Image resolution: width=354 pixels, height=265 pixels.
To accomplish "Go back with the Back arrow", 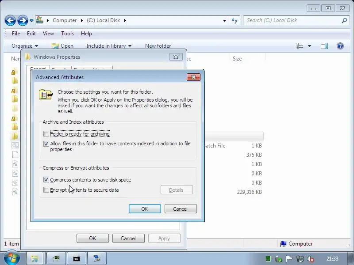I will 10,20.
